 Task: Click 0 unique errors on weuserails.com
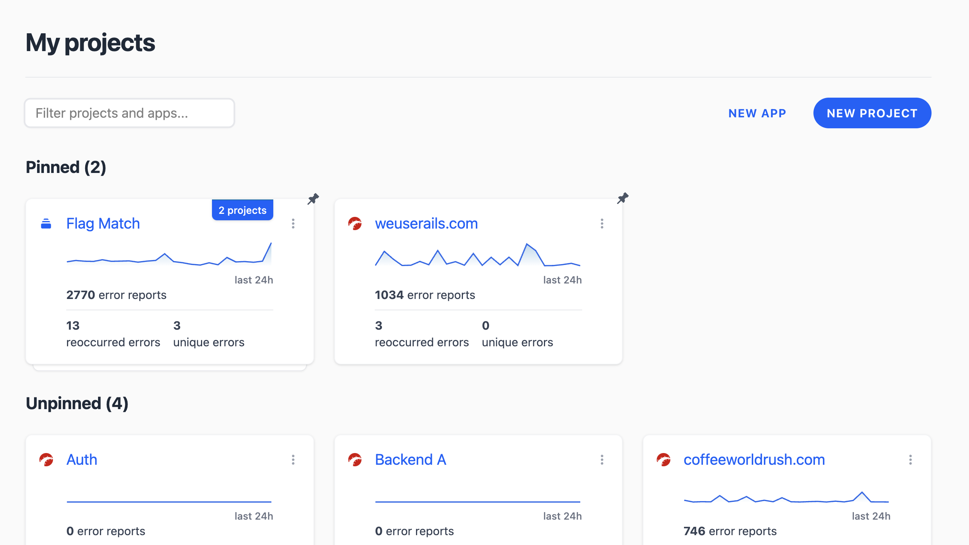pos(517,334)
